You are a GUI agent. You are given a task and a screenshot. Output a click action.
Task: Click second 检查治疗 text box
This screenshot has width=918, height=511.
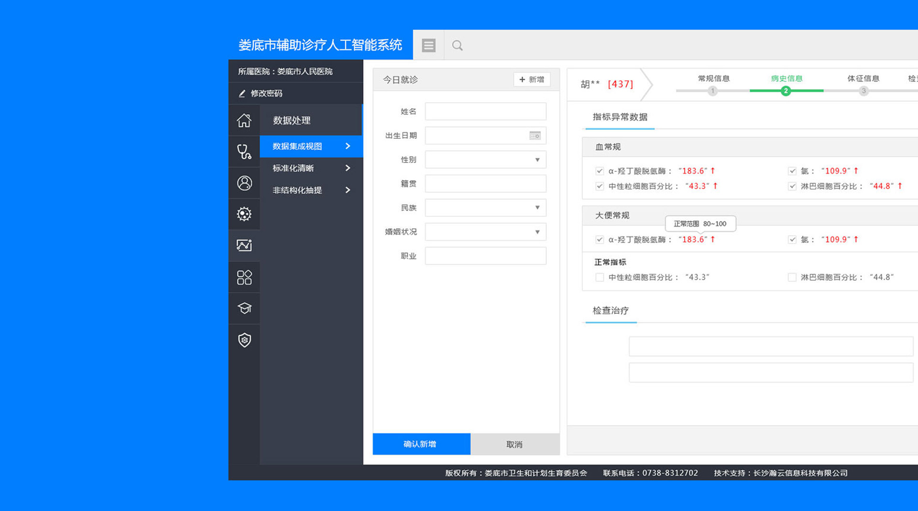coord(771,372)
